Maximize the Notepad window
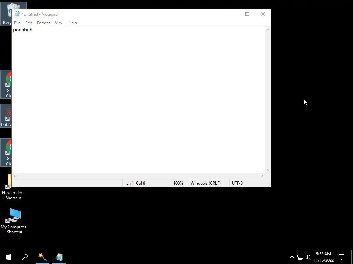The width and height of the screenshot is (353, 264). tap(247, 14)
